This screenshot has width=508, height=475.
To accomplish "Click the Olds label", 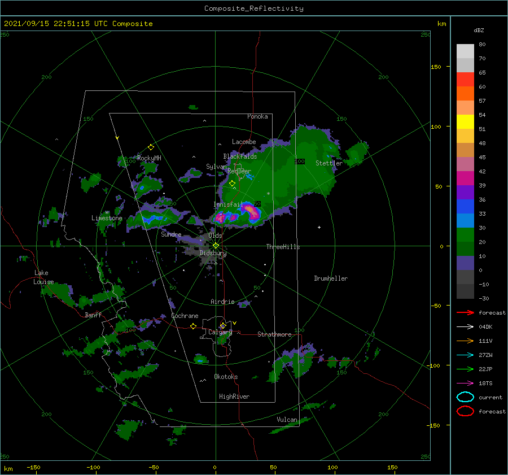I will pos(215,236).
